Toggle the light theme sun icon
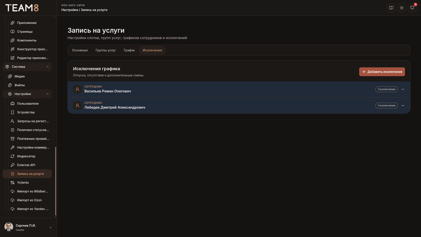This screenshot has width=421, height=237. tap(402, 8)
